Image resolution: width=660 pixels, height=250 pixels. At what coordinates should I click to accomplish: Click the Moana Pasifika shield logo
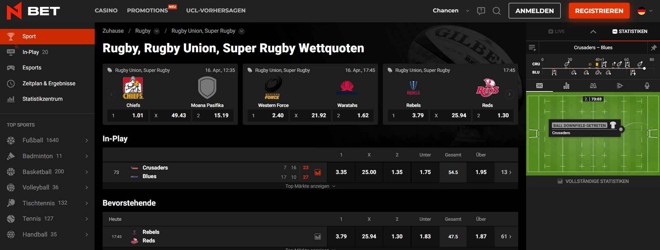207,88
